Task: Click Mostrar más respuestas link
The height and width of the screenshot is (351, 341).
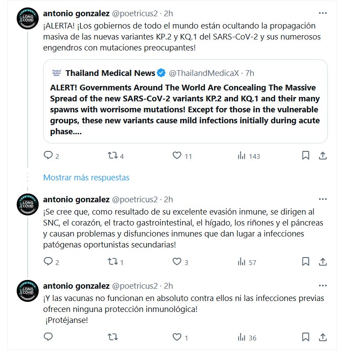Action: point(86,178)
